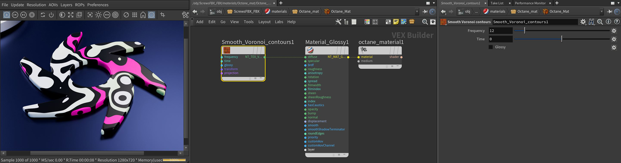This screenshot has width=621, height=163.
Task: Click the home icon in render toolbar
Action: coord(143,15)
